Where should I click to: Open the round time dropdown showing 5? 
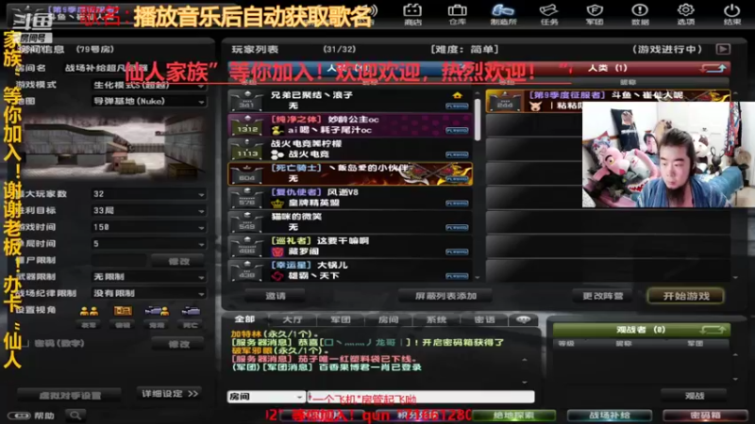point(149,244)
